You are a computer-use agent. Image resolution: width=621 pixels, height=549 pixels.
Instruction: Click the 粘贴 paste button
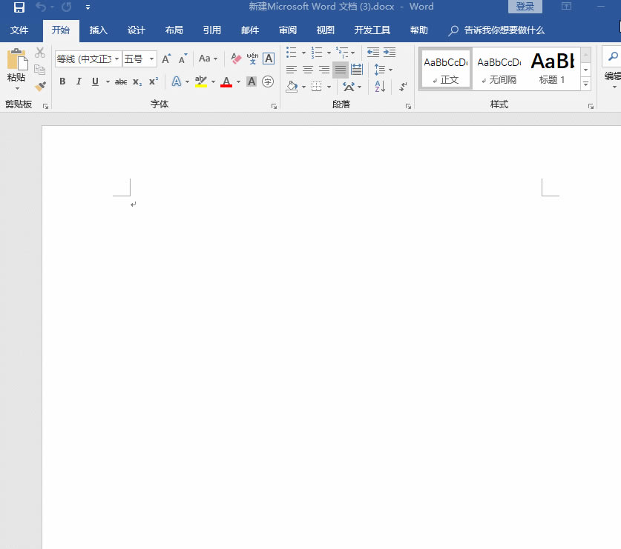coord(16,68)
